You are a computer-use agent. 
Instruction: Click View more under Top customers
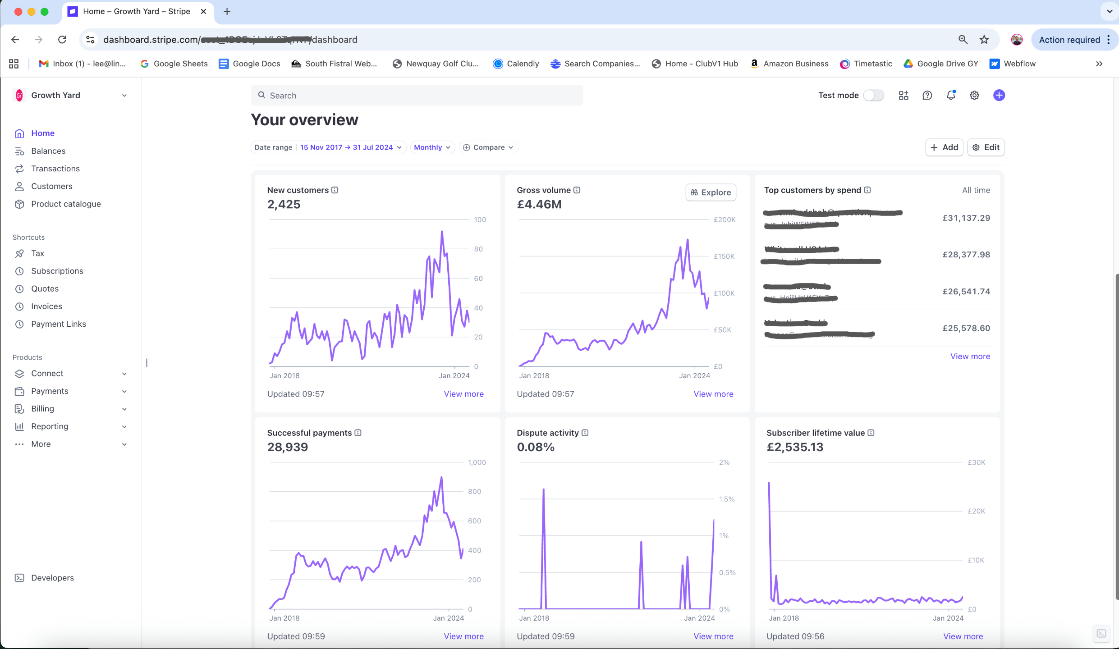tap(970, 356)
